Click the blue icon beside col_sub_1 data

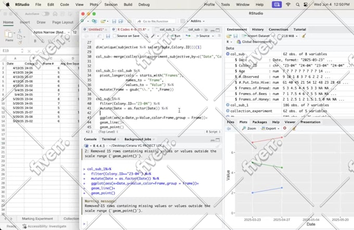[x=227, y=105]
